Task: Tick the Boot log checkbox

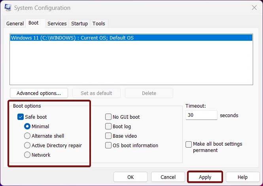Action: pyautogui.click(x=108, y=126)
